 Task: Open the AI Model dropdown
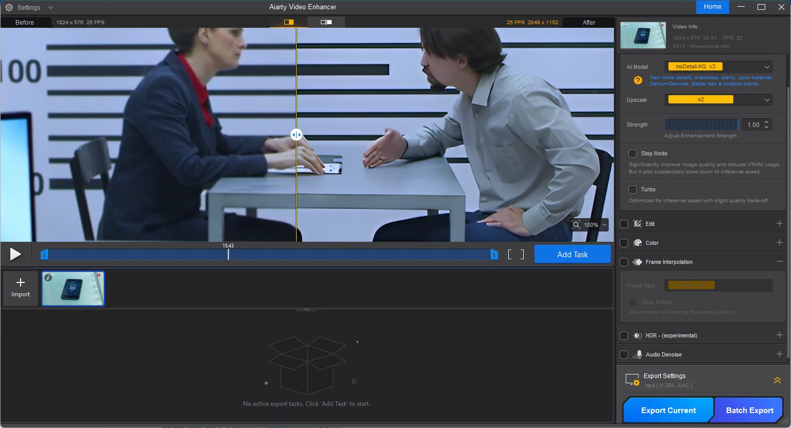[x=718, y=67]
